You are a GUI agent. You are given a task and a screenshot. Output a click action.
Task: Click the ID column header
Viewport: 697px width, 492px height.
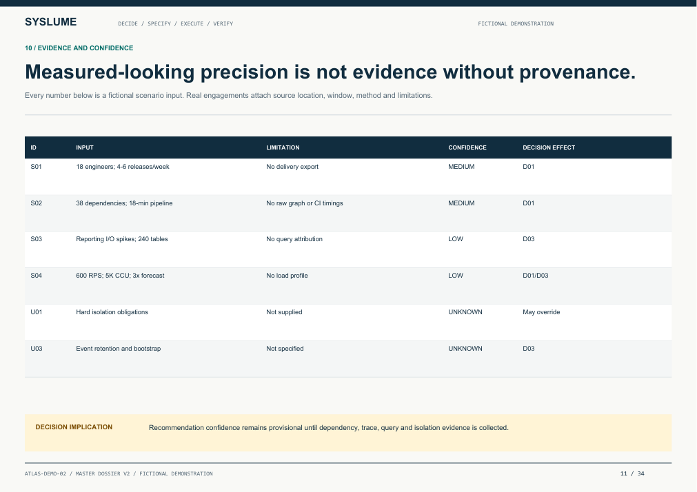point(33,147)
